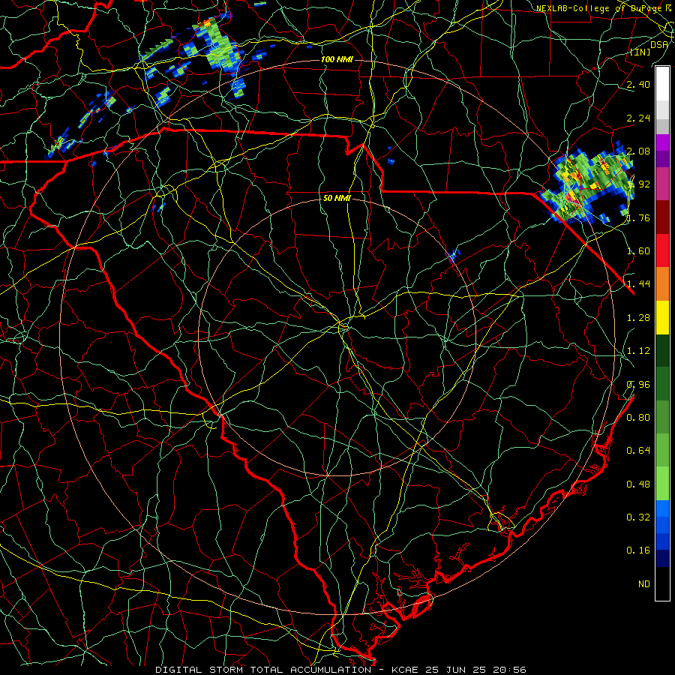Click the 1.12 legend value
This screenshot has height=675, width=675.
click(638, 351)
